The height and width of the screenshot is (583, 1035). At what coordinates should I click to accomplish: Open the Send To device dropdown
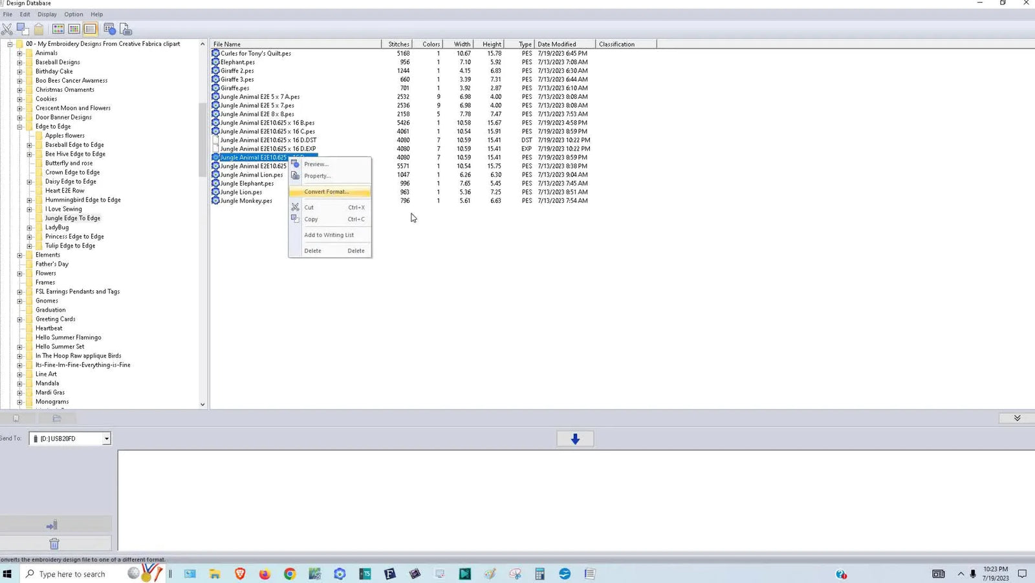(x=105, y=438)
